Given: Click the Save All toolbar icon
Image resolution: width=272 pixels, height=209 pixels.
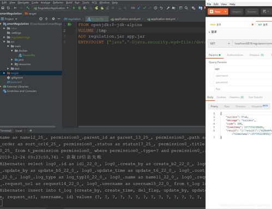Looking at the screenshot, I should click(x=3, y=8).
